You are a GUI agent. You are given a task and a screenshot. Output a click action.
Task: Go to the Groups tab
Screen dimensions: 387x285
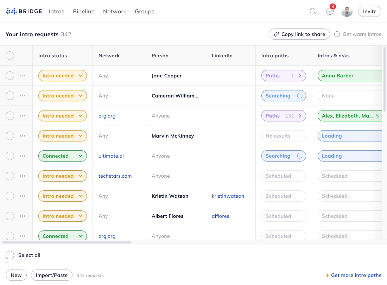[144, 11]
